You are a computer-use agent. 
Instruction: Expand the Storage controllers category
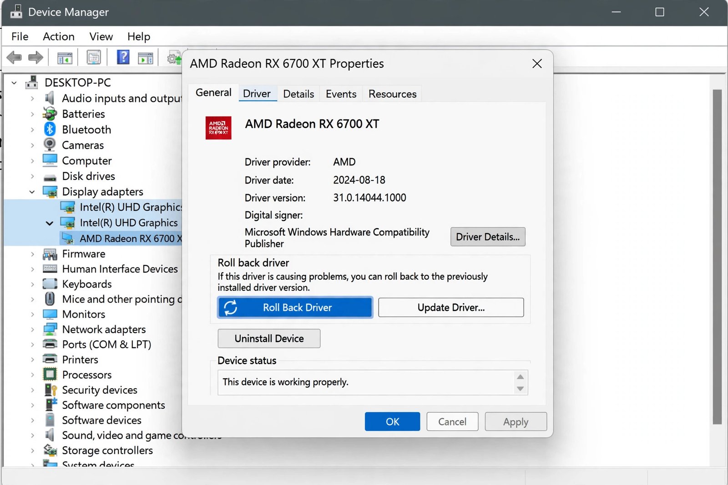32,451
